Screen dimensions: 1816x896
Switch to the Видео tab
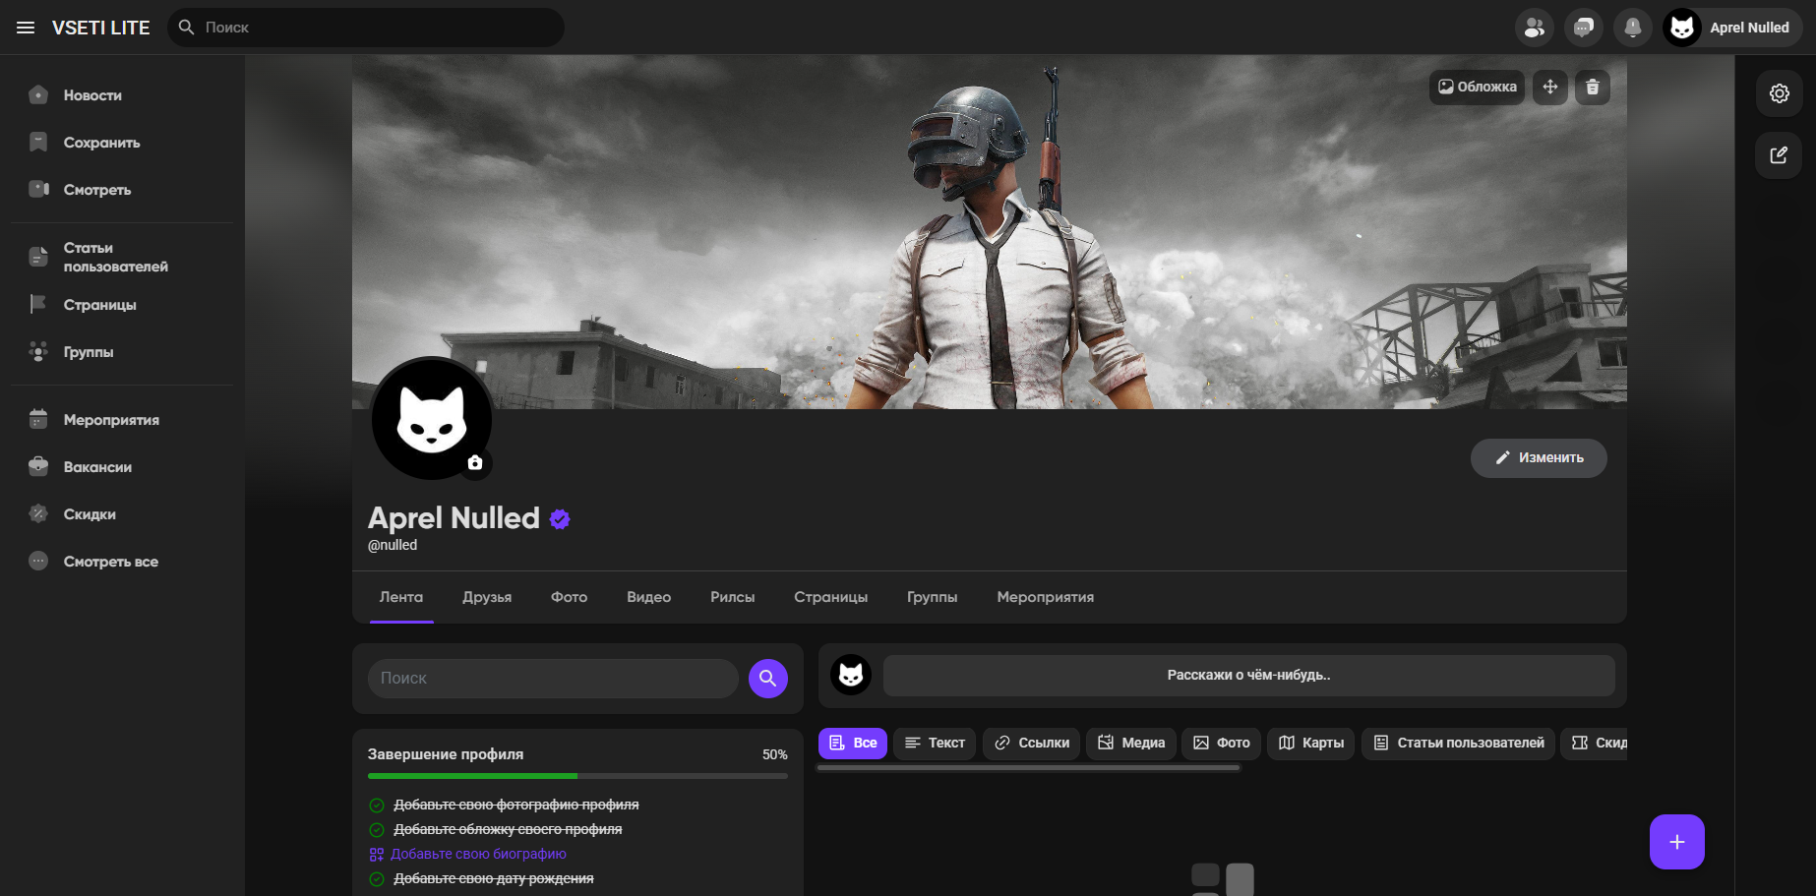pyautogui.click(x=648, y=597)
